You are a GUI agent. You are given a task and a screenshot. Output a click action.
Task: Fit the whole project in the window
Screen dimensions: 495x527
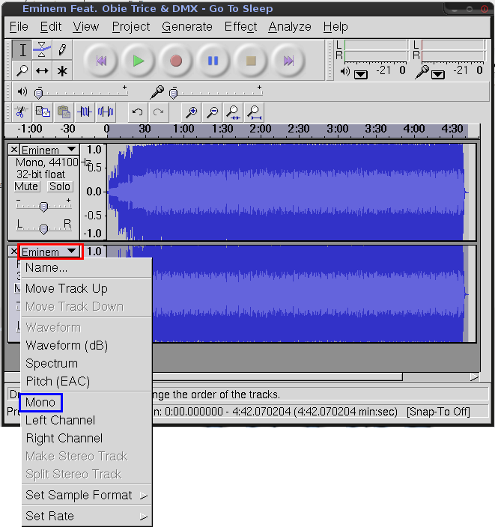click(254, 112)
